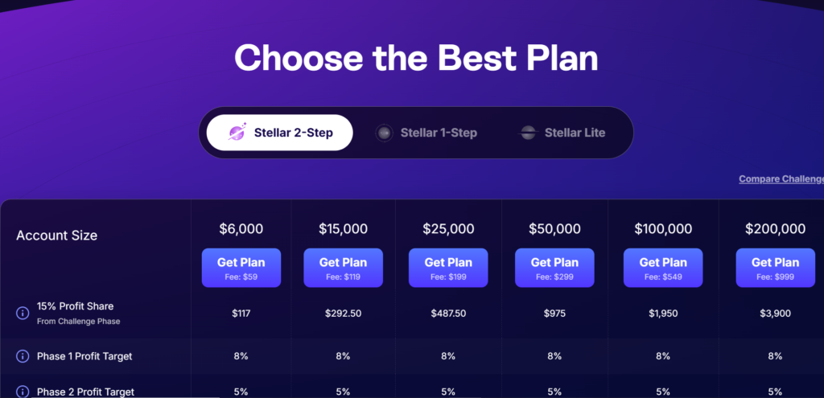Click the gray planet icon for Stellar 1-Step
Screen dimensions: 824x398
coord(384,133)
